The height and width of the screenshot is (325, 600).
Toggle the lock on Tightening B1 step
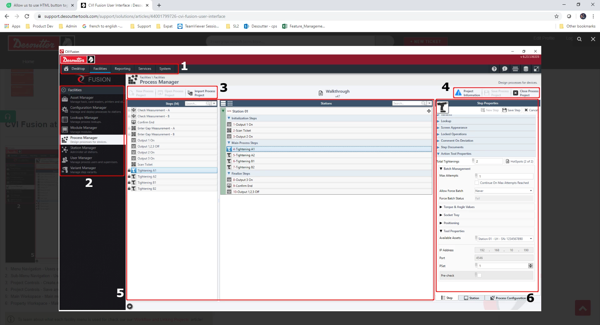click(x=129, y=182)
